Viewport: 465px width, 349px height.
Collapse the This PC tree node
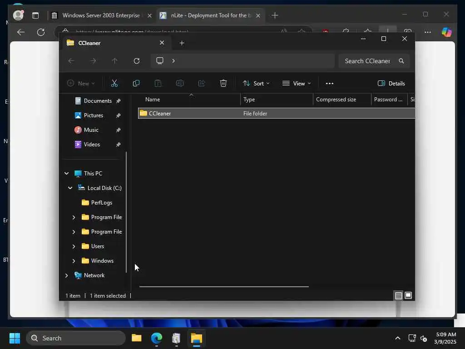67,173
